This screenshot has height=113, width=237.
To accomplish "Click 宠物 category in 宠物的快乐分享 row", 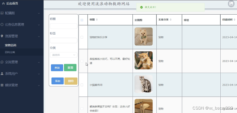I will pos(161,37).
